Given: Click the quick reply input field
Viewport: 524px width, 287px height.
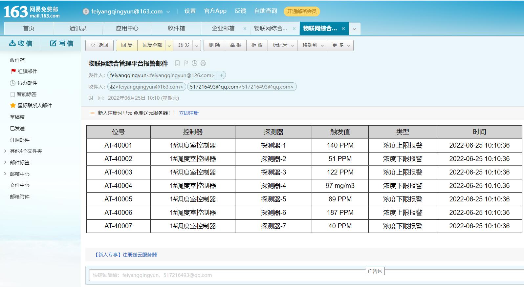Looking at the screenshot, I should coord(227,275).
